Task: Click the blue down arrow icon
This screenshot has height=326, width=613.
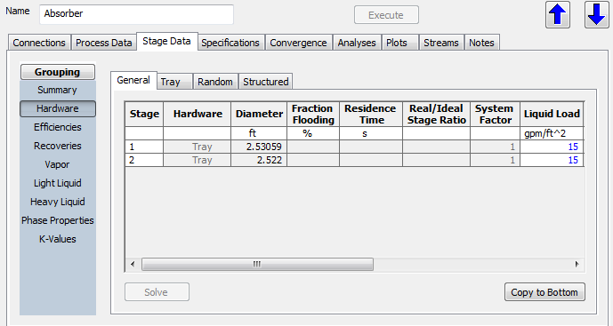Action: click(x=597, y=15)
